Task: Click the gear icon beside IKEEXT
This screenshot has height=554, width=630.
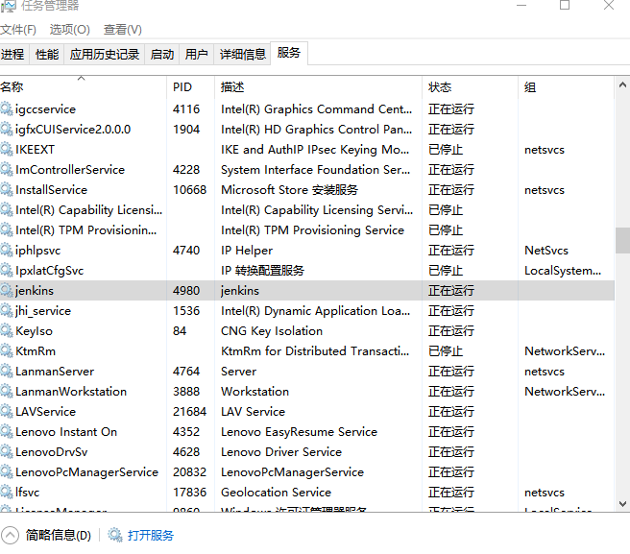Action: (7, 149)
